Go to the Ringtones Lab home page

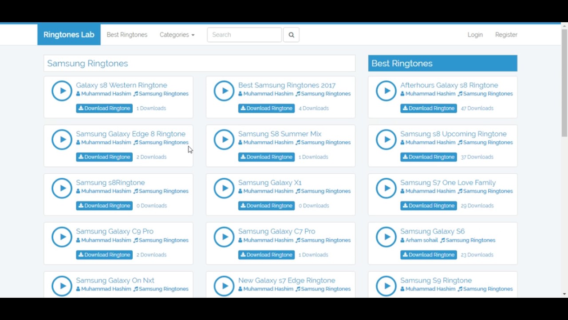pos(69,35)
